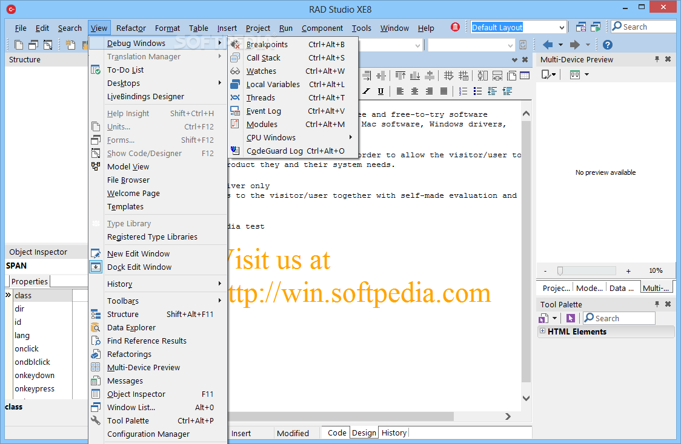The height and width of the screenshot is (444, 681).
Task: Open the Tool Palette category dropdown arrow
Action: 554,318
